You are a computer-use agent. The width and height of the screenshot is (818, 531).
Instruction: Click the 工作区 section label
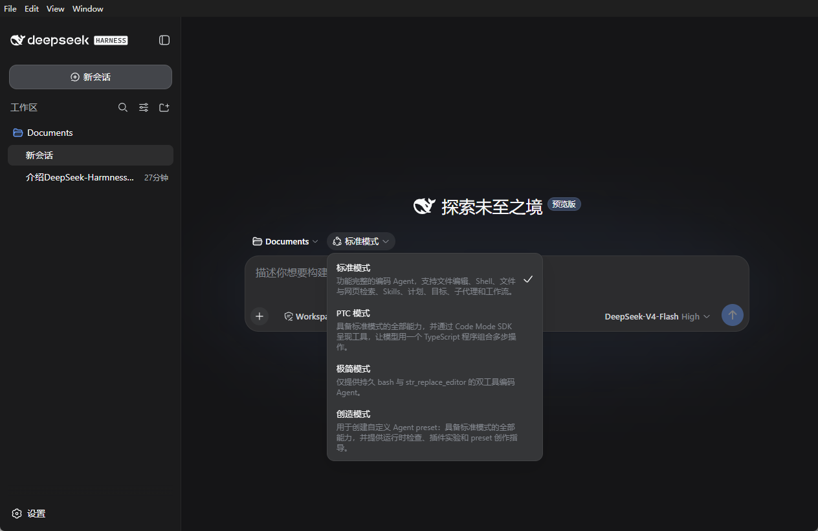[24, 107]
